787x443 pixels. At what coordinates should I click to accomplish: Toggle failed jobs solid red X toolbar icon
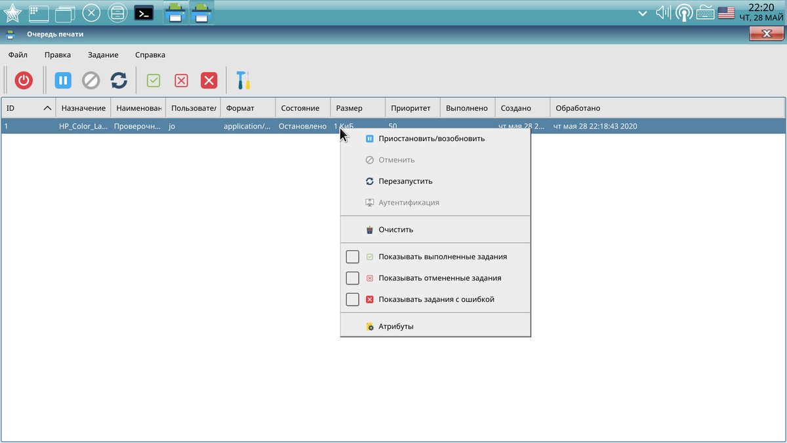point(209,81)
